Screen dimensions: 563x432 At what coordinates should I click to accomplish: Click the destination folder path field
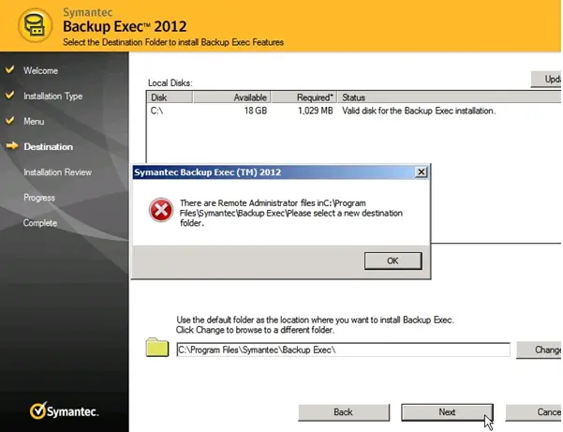click(343, 350)
